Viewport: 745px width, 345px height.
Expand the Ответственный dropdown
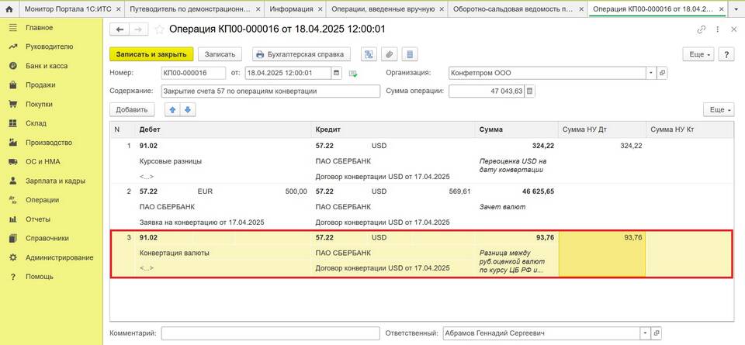pos(644,333)
